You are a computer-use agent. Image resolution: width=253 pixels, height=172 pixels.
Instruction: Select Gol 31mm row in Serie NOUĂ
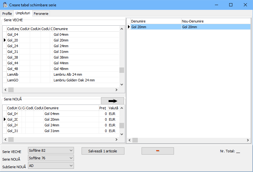click(52, 131)
